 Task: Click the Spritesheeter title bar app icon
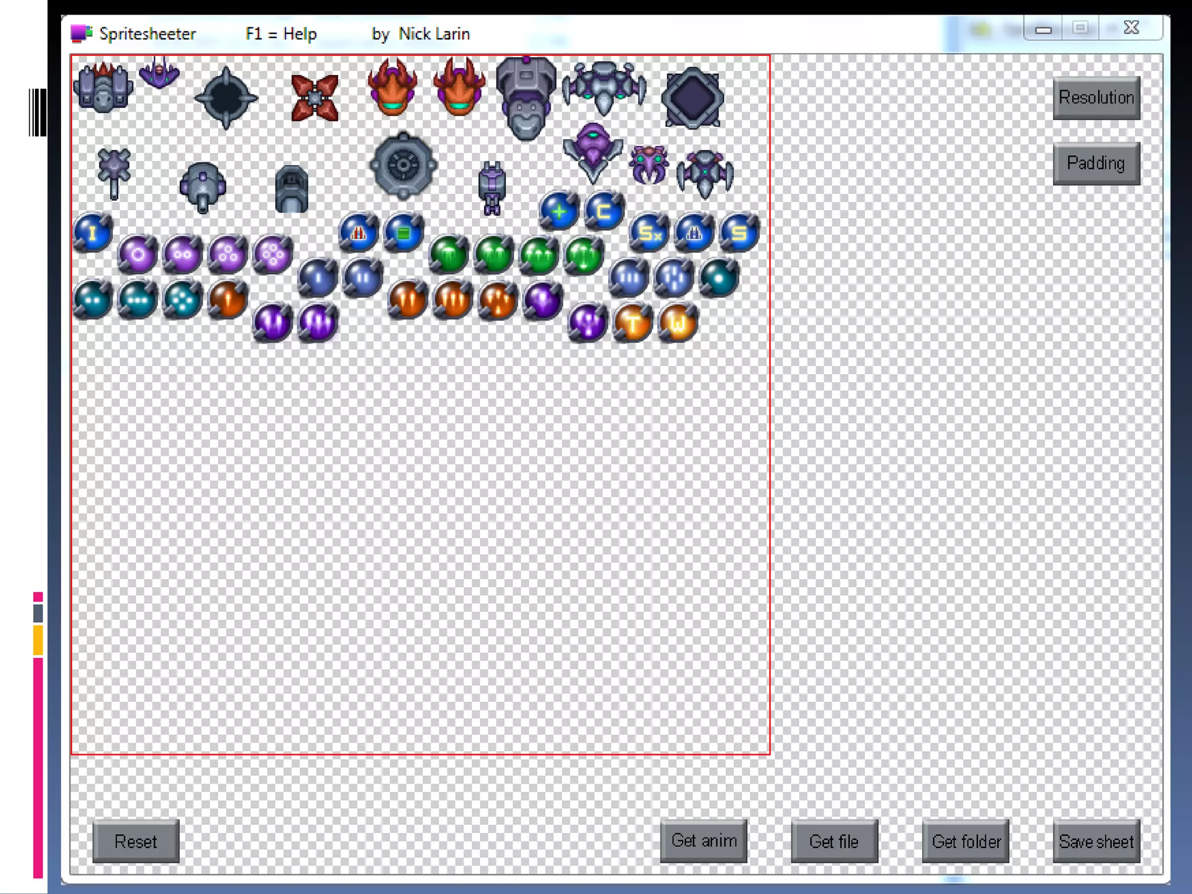[x=81, y=33]
